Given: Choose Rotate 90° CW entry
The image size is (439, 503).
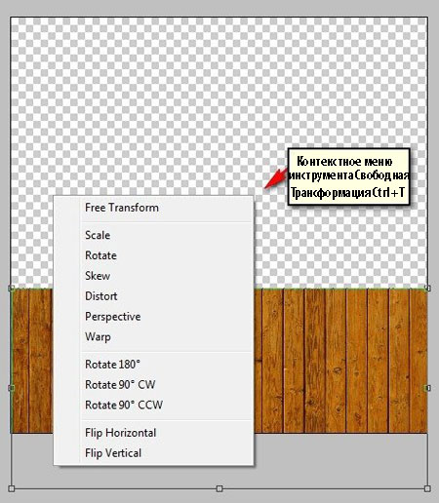Looking at the screenshot, I should point(154,385).
